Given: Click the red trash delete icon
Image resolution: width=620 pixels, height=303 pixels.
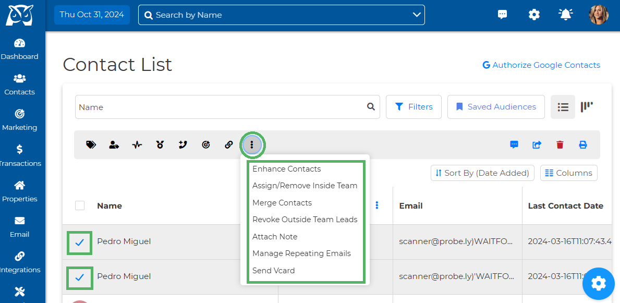Looking at the screenshot, I should click(x=560, y=145).
